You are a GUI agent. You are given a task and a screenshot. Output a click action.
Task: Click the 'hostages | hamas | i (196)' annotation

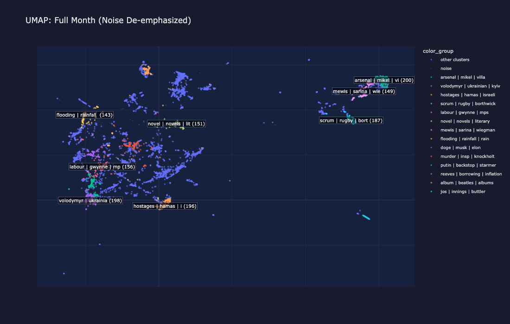coord(165,206)
